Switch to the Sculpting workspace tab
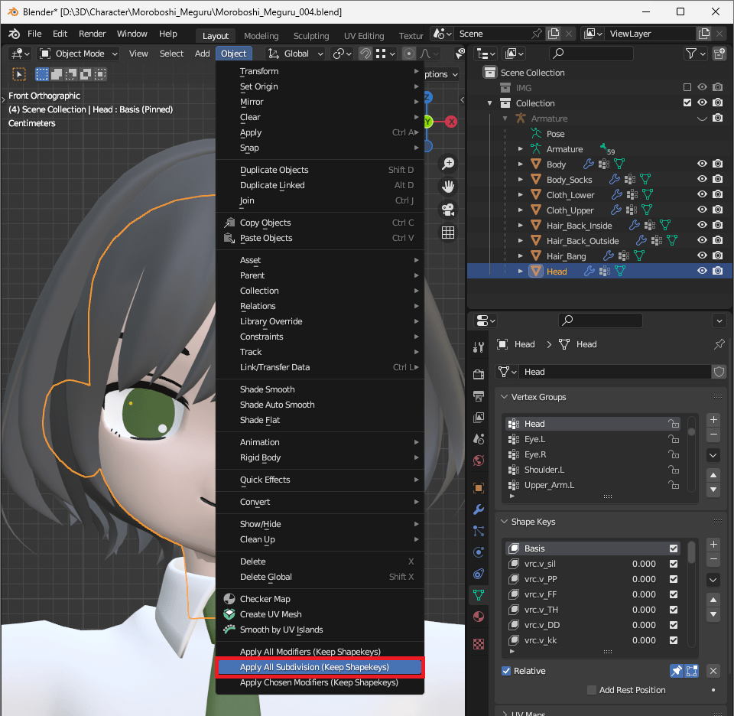Image resolution: width=734 pixels, height=716 pixels. (x=311, y=36)
